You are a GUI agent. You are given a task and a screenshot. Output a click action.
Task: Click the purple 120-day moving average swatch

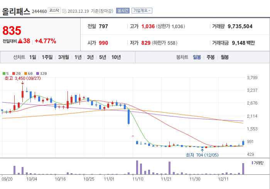point(37,74)
